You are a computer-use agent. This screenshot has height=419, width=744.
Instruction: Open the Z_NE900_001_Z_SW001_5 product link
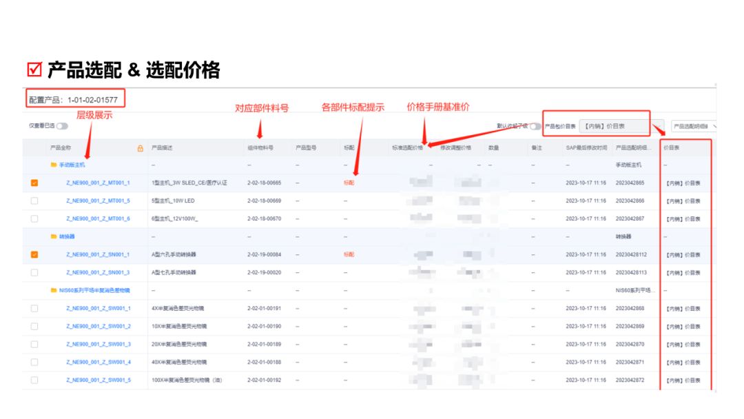click(x=99, y=380)
